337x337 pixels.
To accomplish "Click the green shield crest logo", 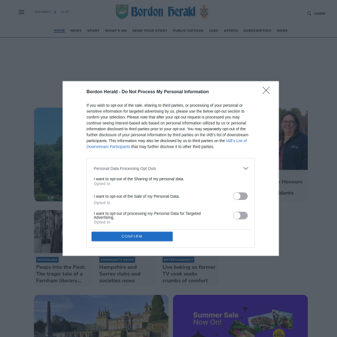I will pyautogui.click(x=122, y=12).
